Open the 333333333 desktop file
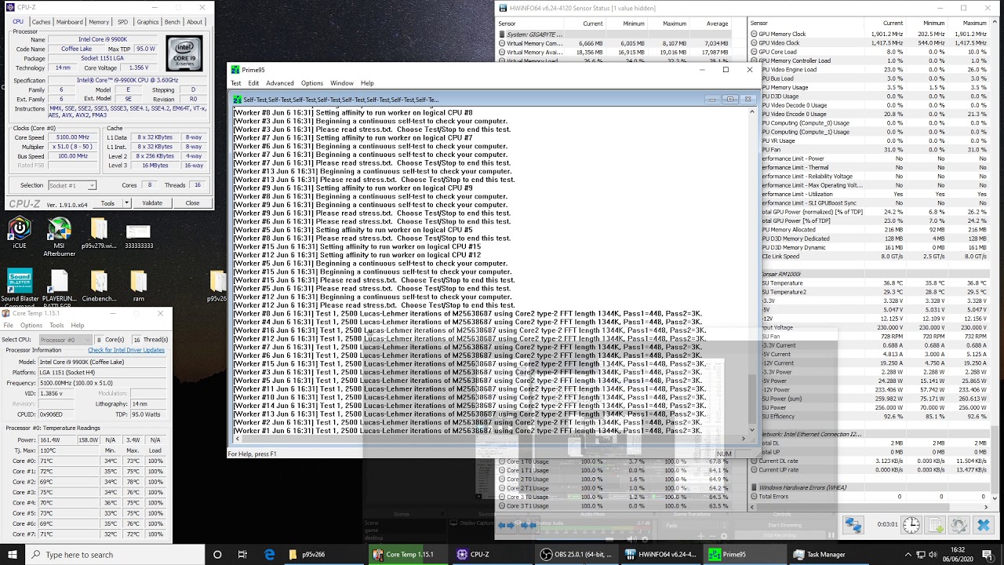Screen dimensions: 1004x565 point(139,236)
